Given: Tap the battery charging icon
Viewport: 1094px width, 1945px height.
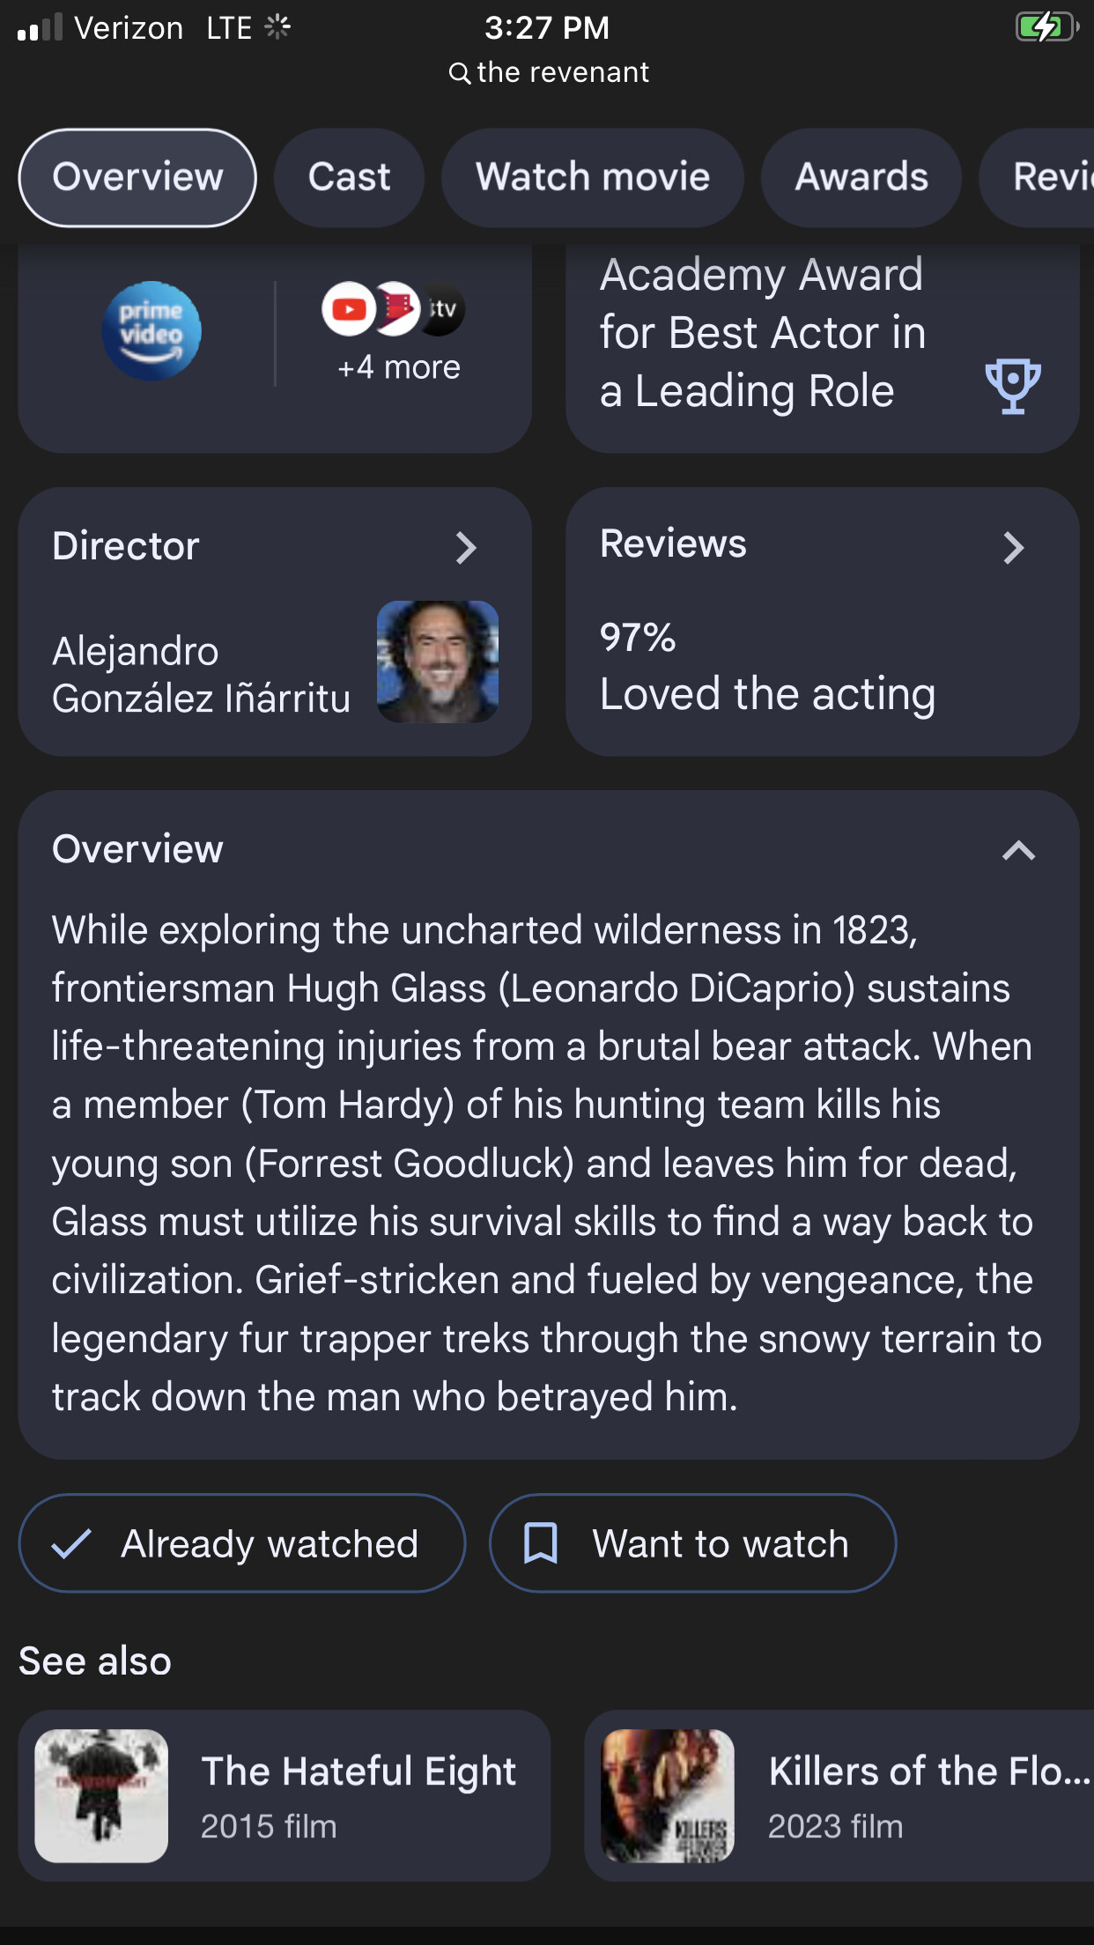Looking at the screenshot, I should pos(1046,27).
